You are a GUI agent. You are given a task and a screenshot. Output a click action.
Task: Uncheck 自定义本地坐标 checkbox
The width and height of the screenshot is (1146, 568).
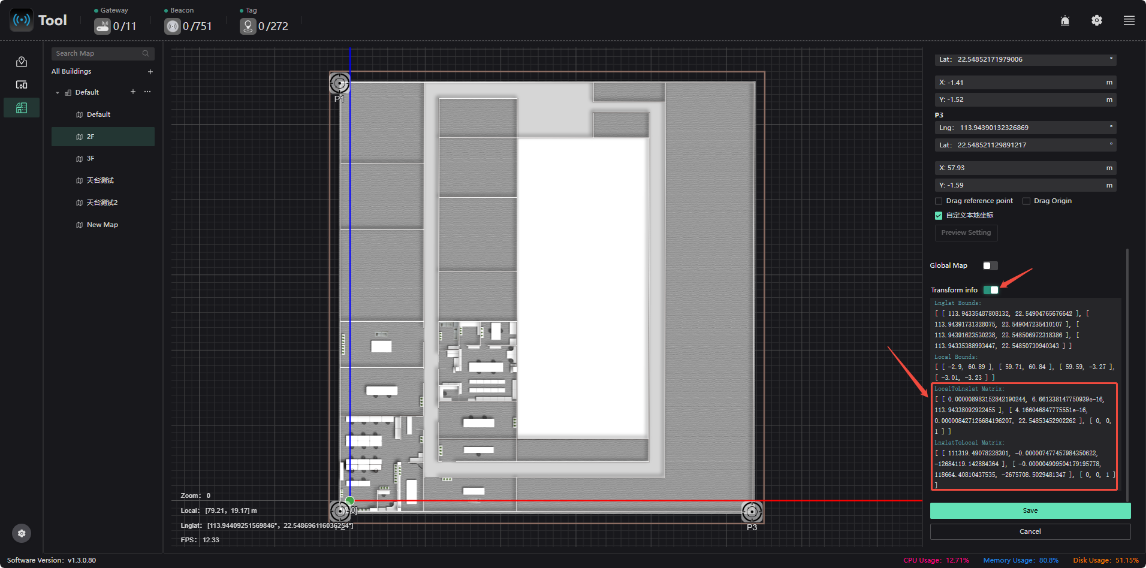(939, 216)
